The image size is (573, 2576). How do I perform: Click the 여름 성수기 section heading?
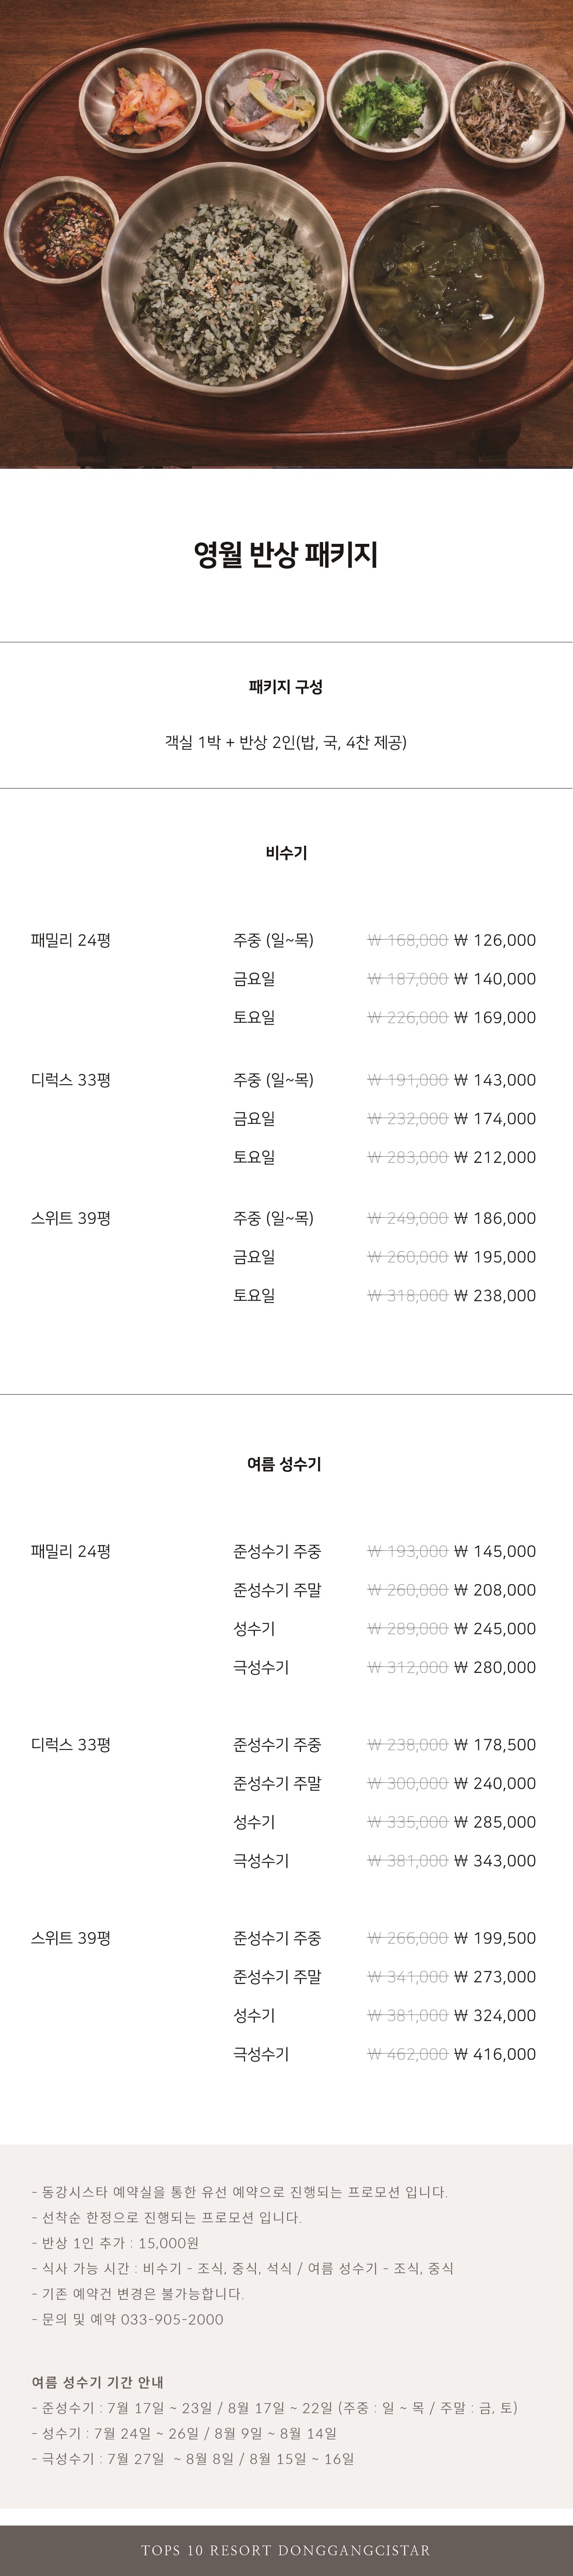point(285,1464)
